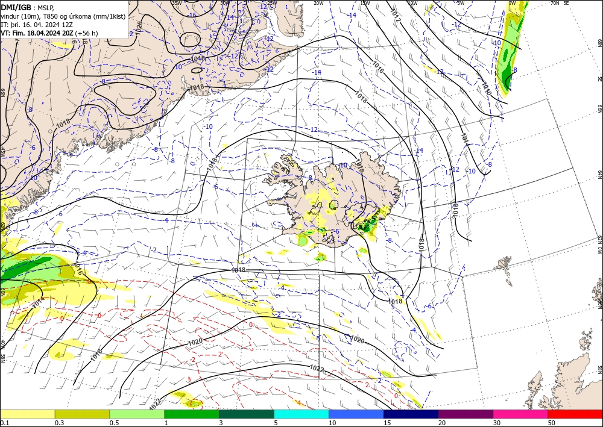
Task: Click the '-16' temperature contour label
Action: tap(192, 16)
